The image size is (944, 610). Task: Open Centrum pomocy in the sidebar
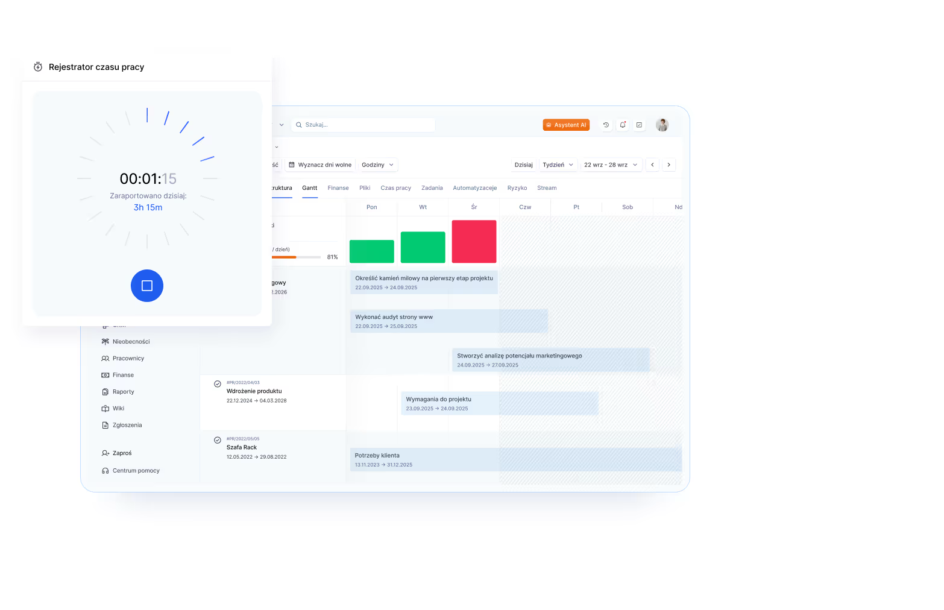coord(131,471)
